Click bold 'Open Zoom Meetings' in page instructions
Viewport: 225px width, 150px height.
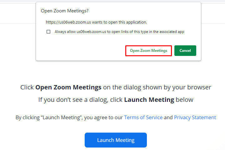68,87
